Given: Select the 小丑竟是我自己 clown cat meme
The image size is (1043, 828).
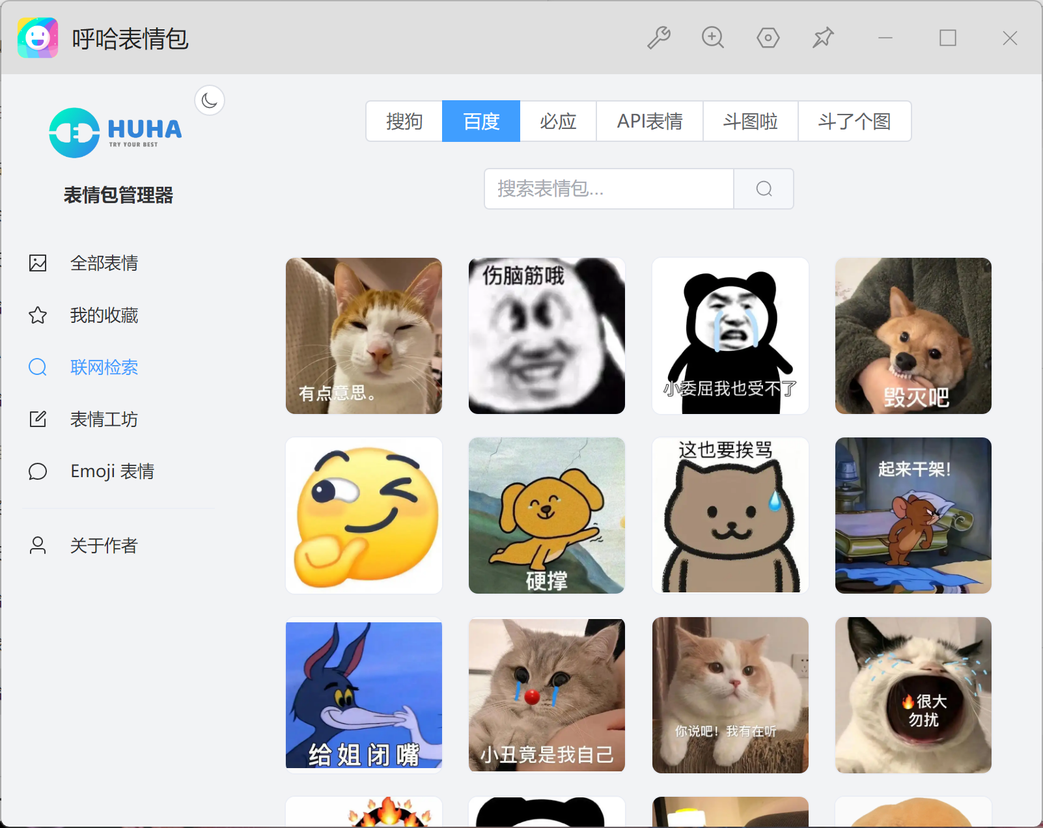Looking at the screenshot, I should tap(547, 695).
